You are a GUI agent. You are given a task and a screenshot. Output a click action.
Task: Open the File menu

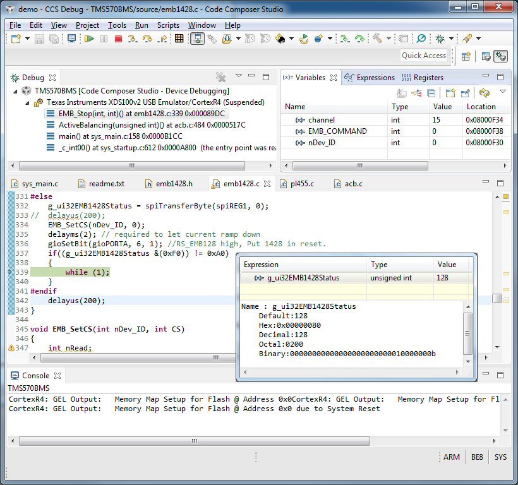(x=15, y=25)
